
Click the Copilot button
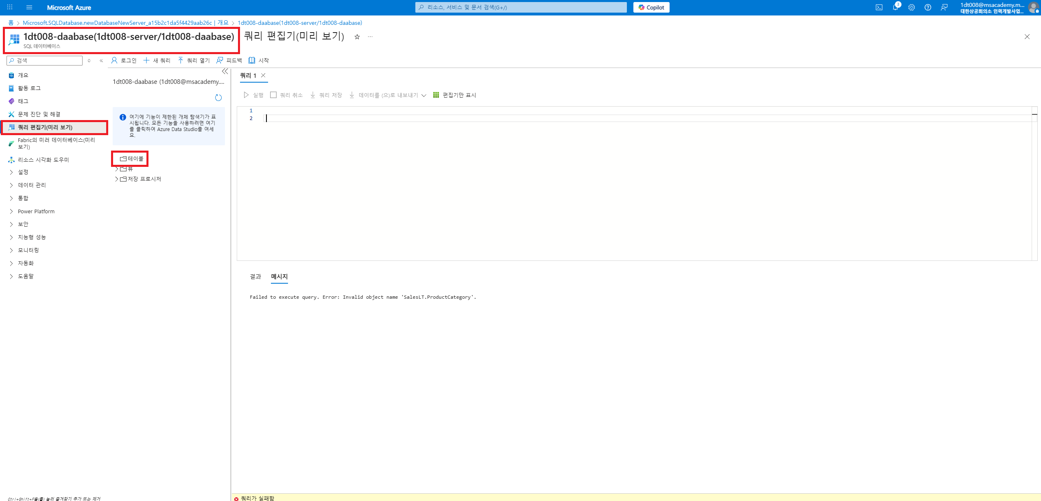coord(651,7)
